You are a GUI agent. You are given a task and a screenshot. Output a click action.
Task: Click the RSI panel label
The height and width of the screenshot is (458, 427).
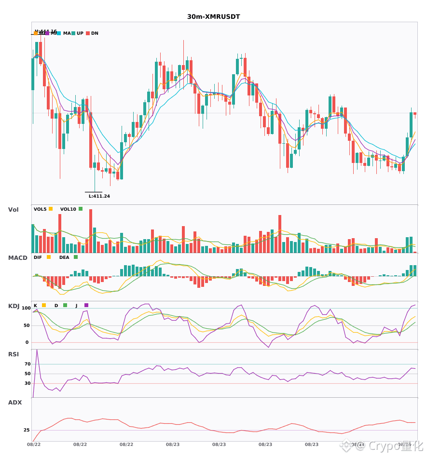click(14, 354)
